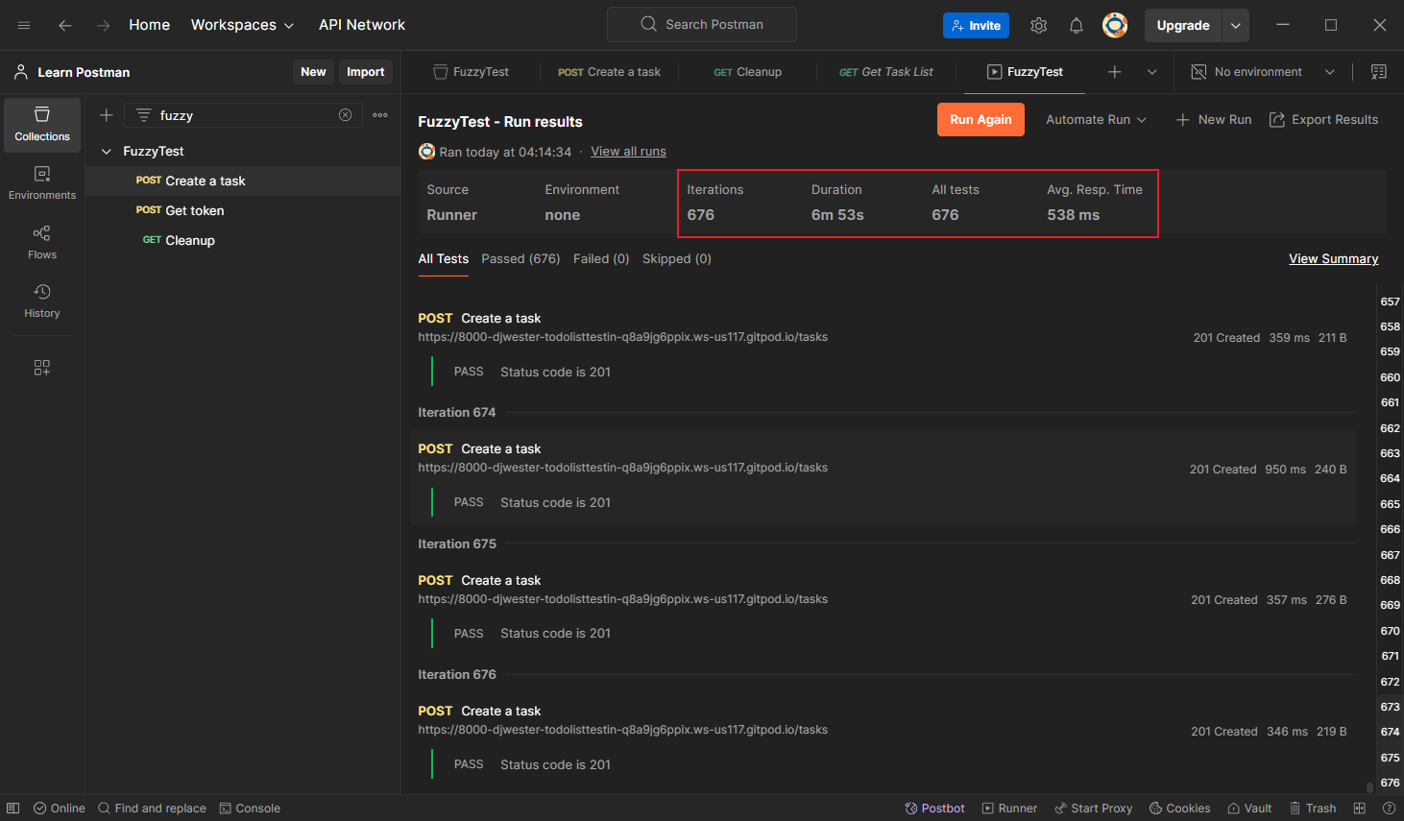Open Automate Run dropdown
The height and width of the screenshot is (821, 1404).
tap(1096, 120)
